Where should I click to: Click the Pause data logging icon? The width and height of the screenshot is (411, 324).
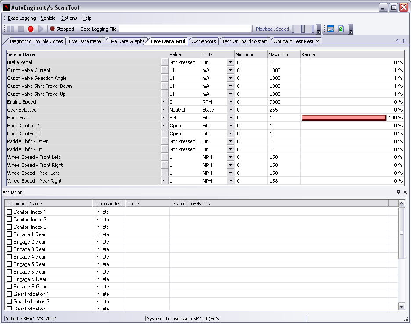pos(11,29)
